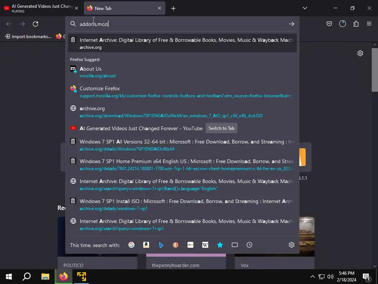Click the Switch to Tab button
This screenshot has width=378, height=284.
pyautogui.click(x=221, y=128)
